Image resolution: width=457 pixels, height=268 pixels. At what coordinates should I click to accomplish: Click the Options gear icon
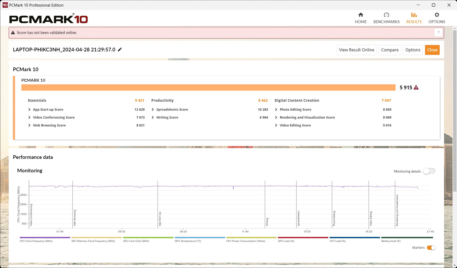[x=437, y=15]
